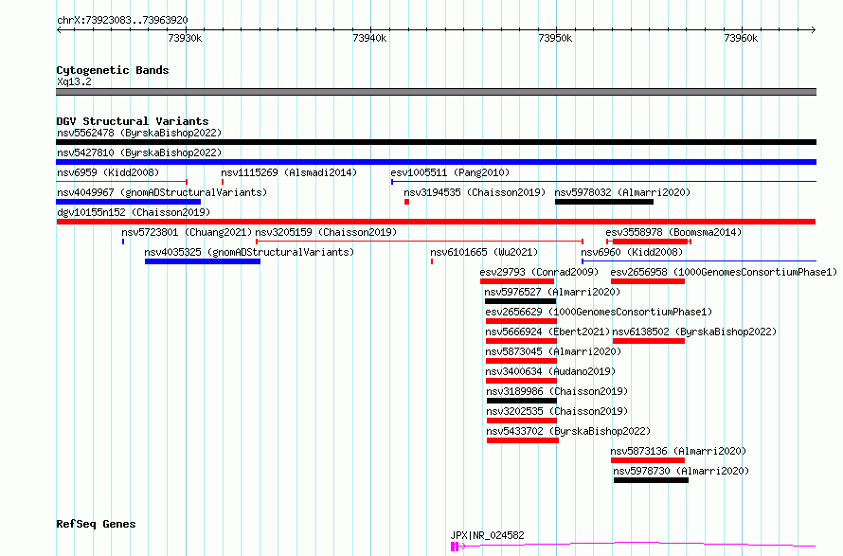Select the nsv5666924 (Ebert2021) red bar
This screenshot has width=843, height=556.
pos(521,341)
